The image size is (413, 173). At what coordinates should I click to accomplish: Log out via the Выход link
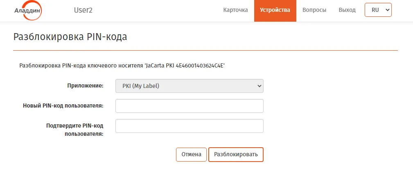tap(347, 10)
